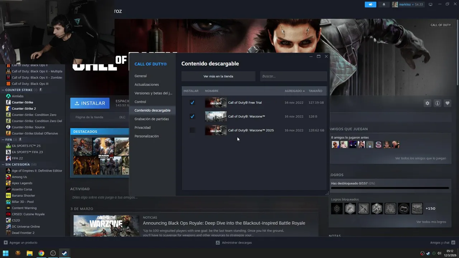Sort DLC list by TAMAÑO column

(x=316, y=91)
